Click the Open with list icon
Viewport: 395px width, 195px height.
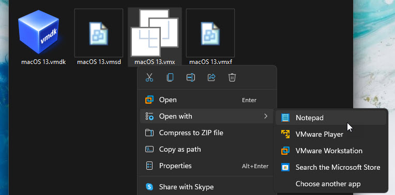click(x=149, y=117)
